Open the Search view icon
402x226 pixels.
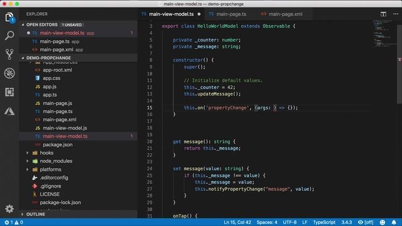point(9,35)
